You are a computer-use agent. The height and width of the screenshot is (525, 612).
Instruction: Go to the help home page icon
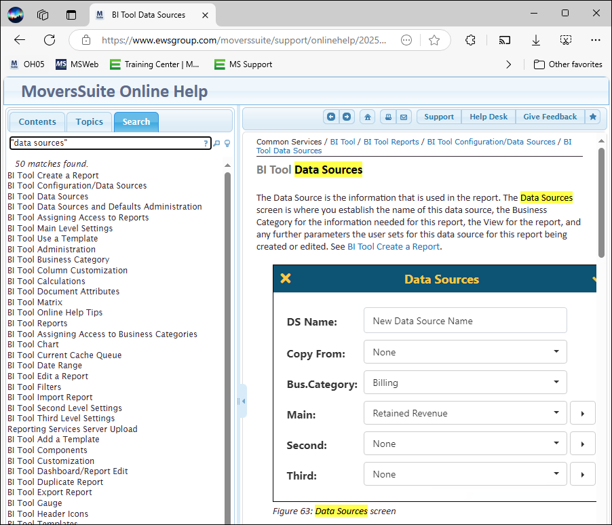367,117
